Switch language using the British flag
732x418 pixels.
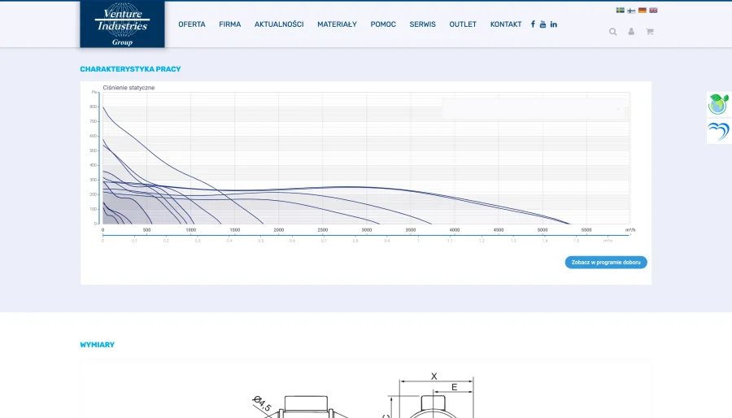(653, 11)
